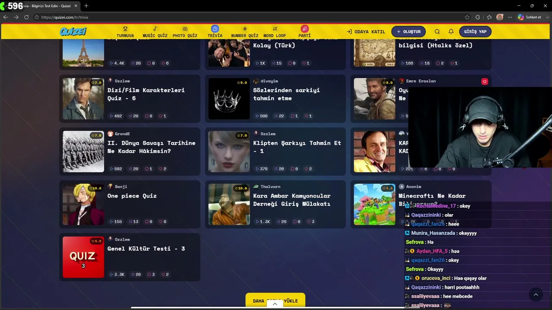Bookmark this page with star icon

tap(467, 17)
